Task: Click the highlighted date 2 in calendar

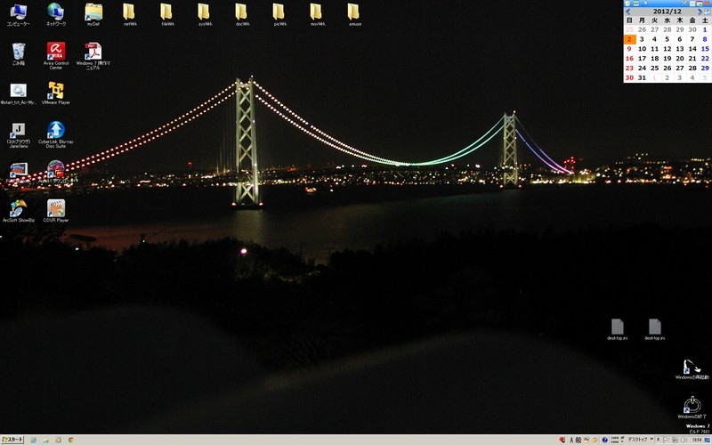Action: pos(629,39)
